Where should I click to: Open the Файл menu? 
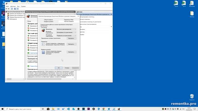click(7, 6)
